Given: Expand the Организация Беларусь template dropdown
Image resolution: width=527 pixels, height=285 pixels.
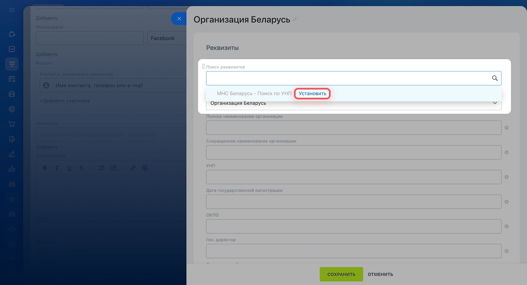Looking at the screenshot, I should point(354,103).
